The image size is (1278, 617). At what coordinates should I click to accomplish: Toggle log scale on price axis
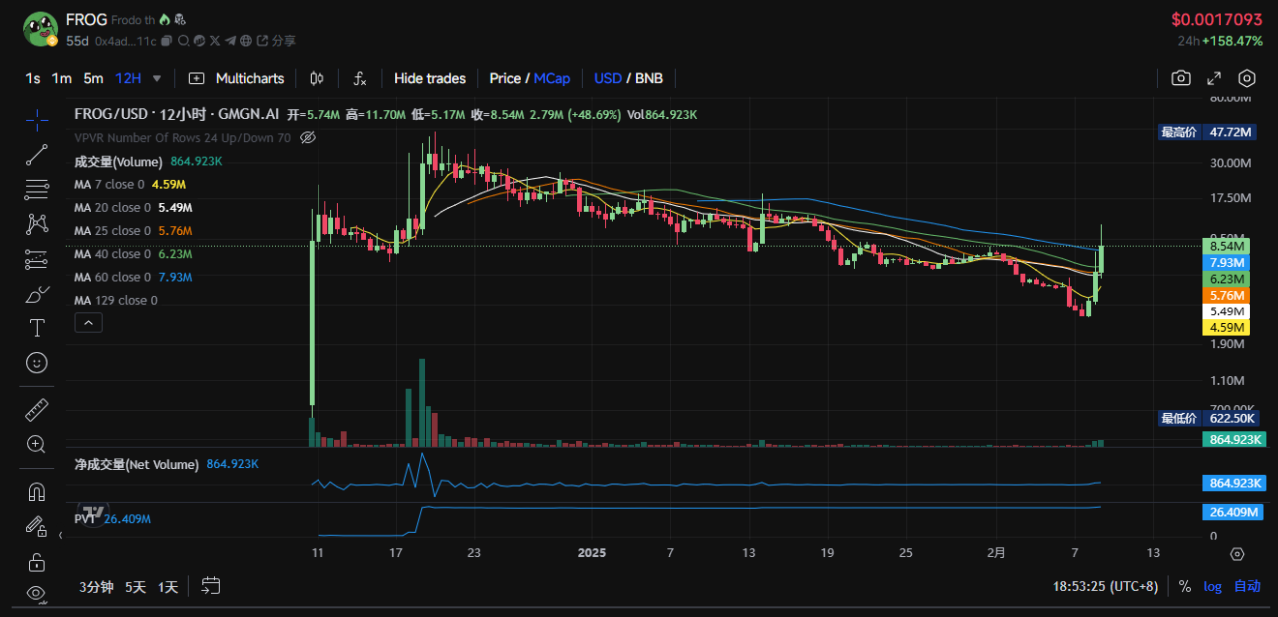tap(1212, 586)
